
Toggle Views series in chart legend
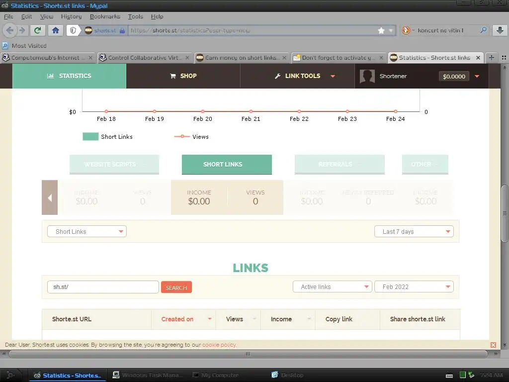[x=191, y=137]
